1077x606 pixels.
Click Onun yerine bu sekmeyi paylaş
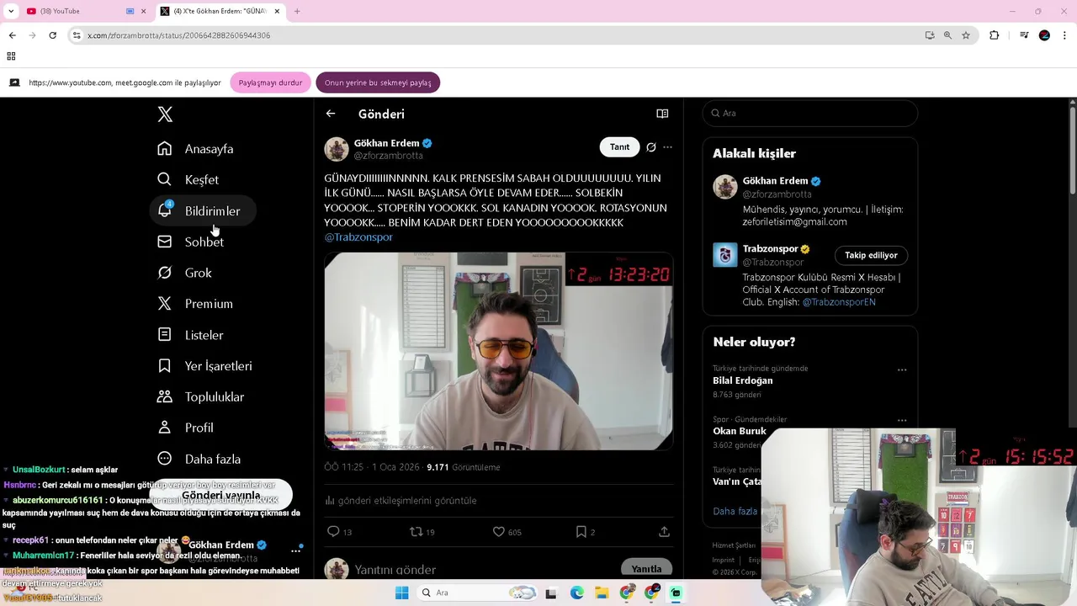tap(378, 82)
